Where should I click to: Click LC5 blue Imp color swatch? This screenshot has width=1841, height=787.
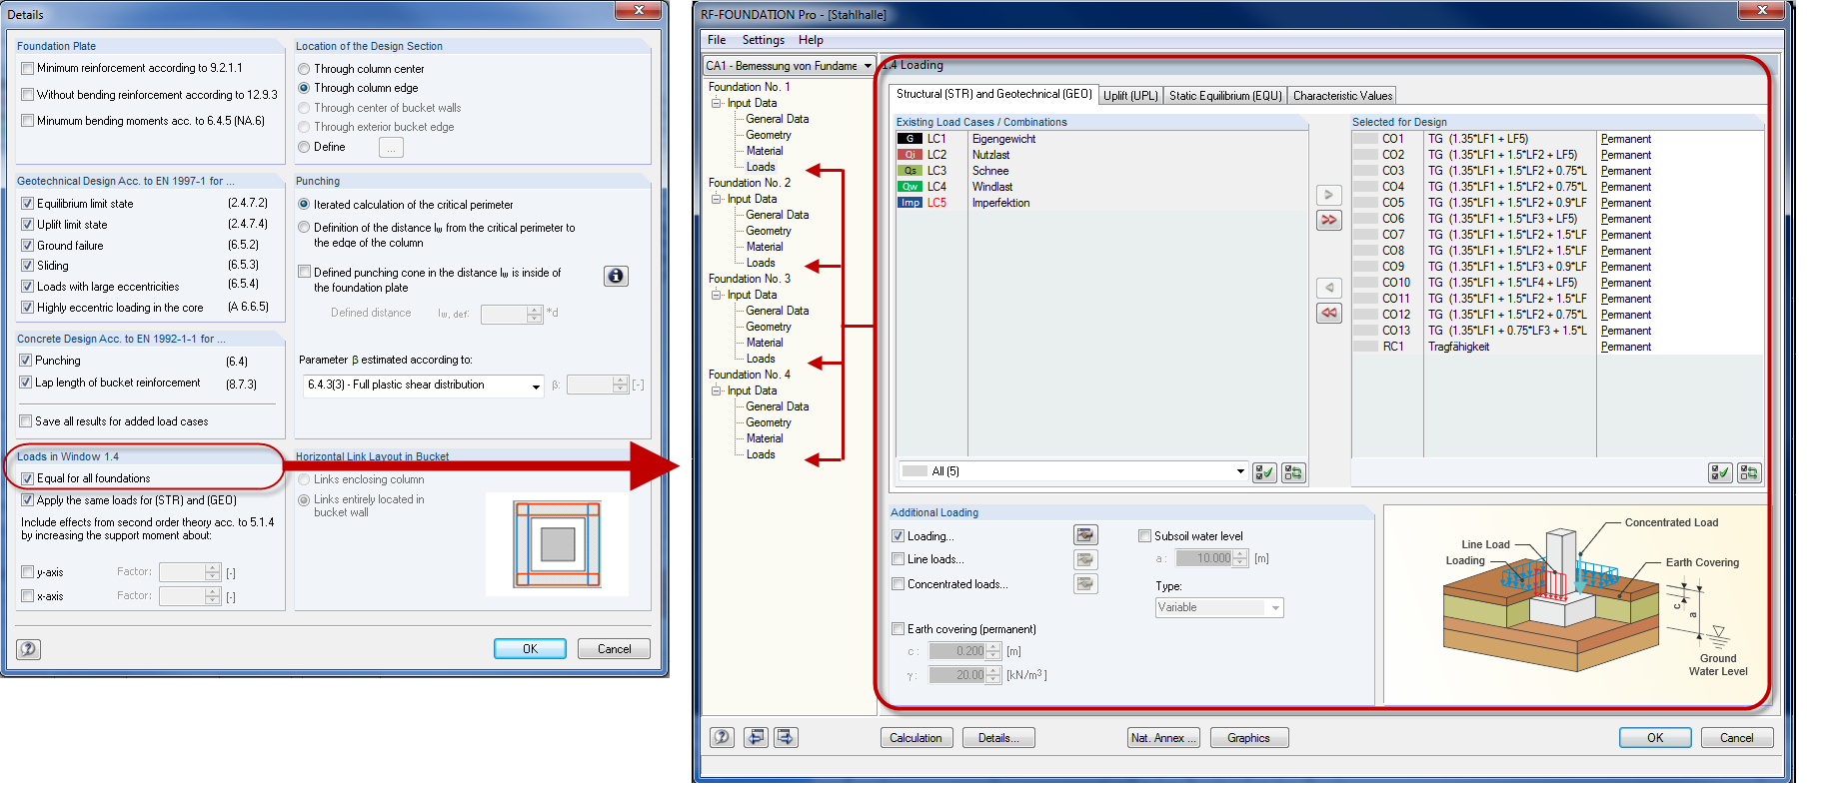(910, 203)
